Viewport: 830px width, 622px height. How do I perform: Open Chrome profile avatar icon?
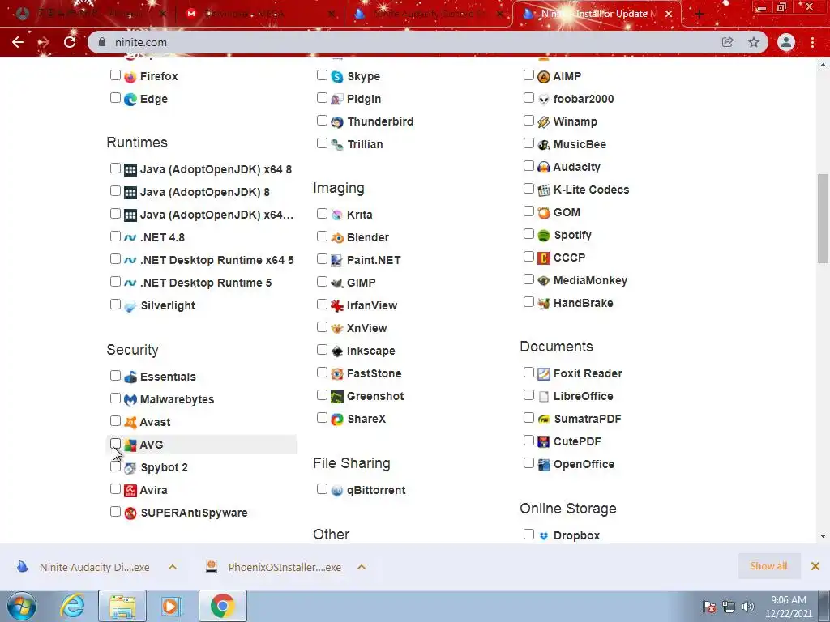coord(786,42)
